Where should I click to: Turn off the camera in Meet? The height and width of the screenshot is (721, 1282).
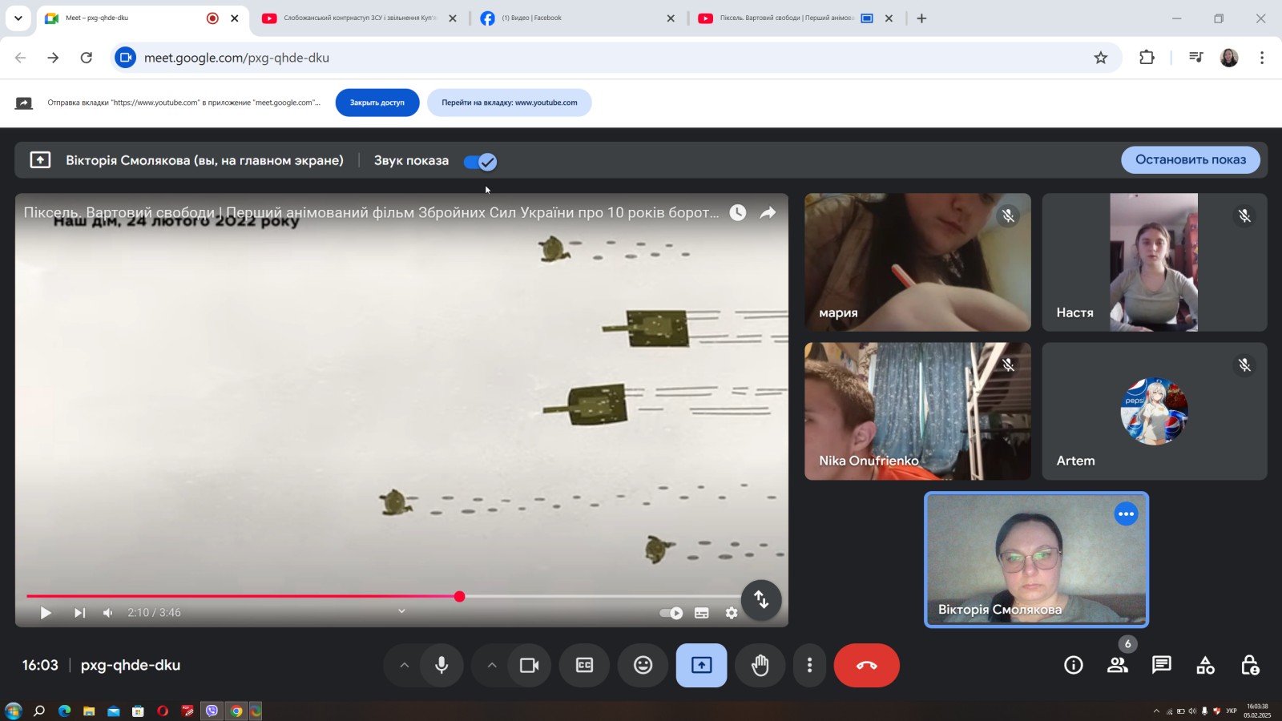click(x=530, y=665)
